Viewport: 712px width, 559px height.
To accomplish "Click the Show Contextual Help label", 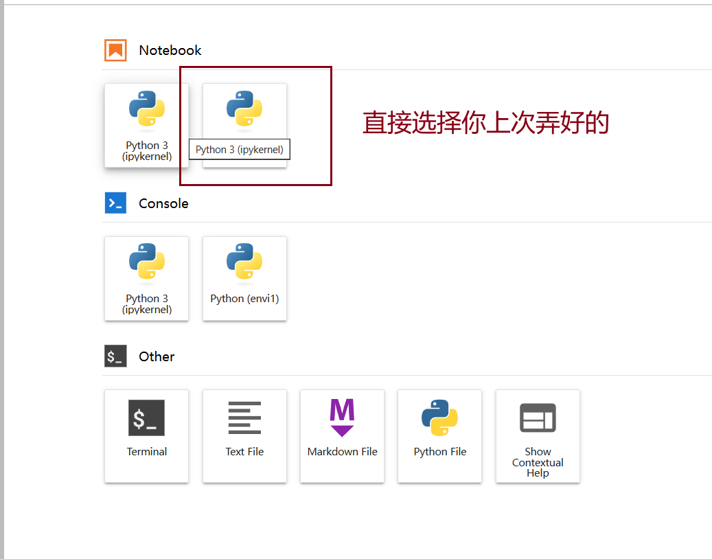I will [538, 462].
